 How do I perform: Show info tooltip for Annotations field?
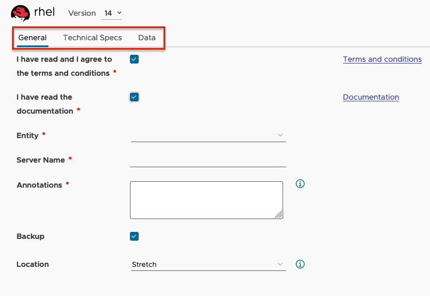pyautogui.click(x=301, y=184)
